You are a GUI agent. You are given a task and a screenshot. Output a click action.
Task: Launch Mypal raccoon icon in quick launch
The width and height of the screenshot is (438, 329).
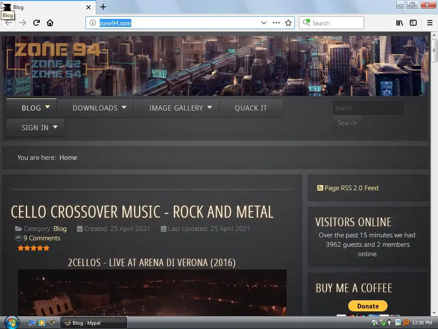[52, 323]
